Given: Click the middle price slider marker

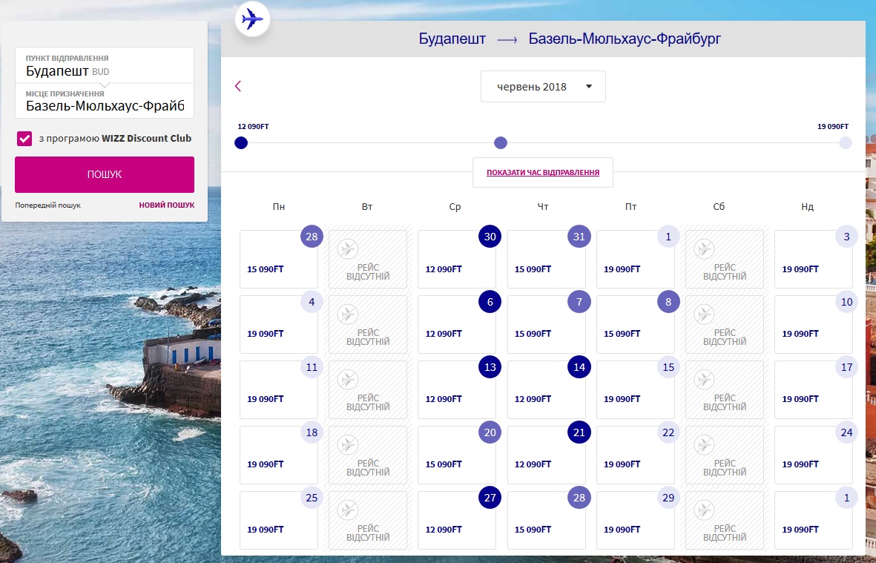Looking at the screenshot, I should 501,143.
